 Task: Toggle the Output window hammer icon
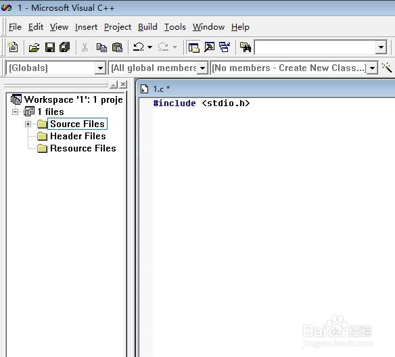click(210, 47)
